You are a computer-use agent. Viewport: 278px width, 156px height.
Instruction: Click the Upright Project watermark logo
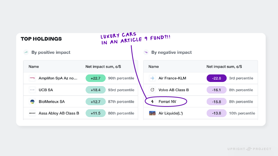pos(249,149)
